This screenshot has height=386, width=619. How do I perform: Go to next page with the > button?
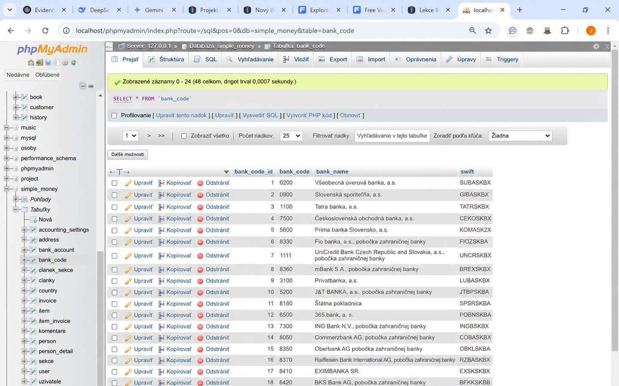(149, 136)
